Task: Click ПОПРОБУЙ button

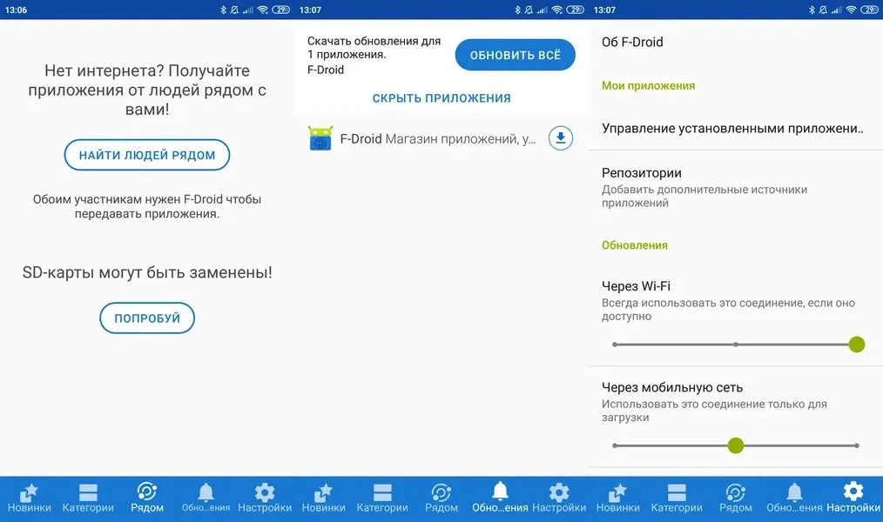Action: [x=147, y=318]
